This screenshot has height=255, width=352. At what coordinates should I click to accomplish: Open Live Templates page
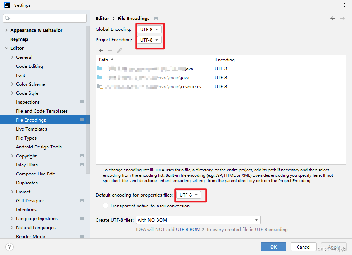point(32,129)
